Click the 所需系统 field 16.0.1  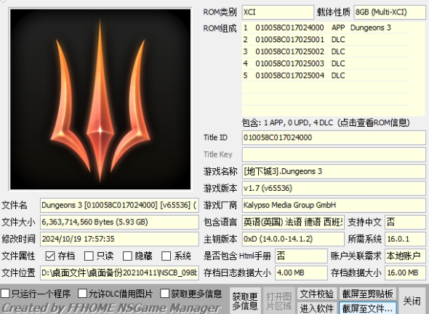coord(405,239)
